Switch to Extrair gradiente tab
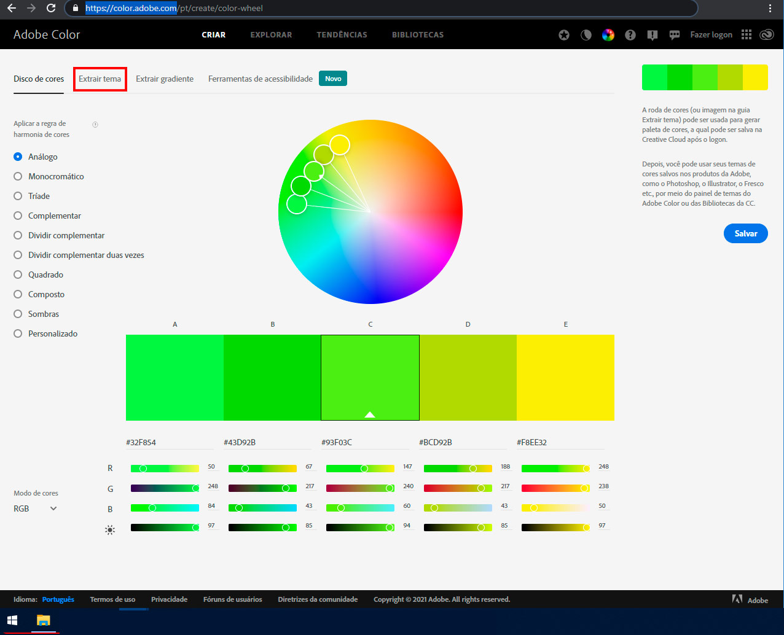 click(x=165, y=79)
